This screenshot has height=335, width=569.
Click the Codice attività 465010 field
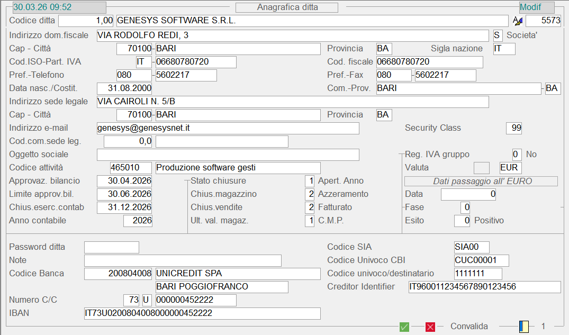tap(131, 168)
